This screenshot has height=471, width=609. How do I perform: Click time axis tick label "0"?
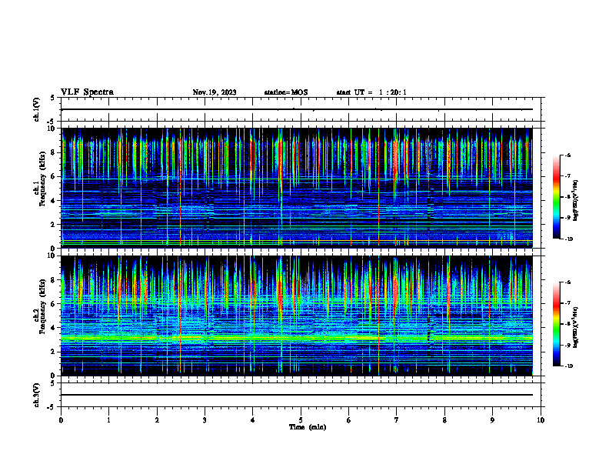coord(61,420)
